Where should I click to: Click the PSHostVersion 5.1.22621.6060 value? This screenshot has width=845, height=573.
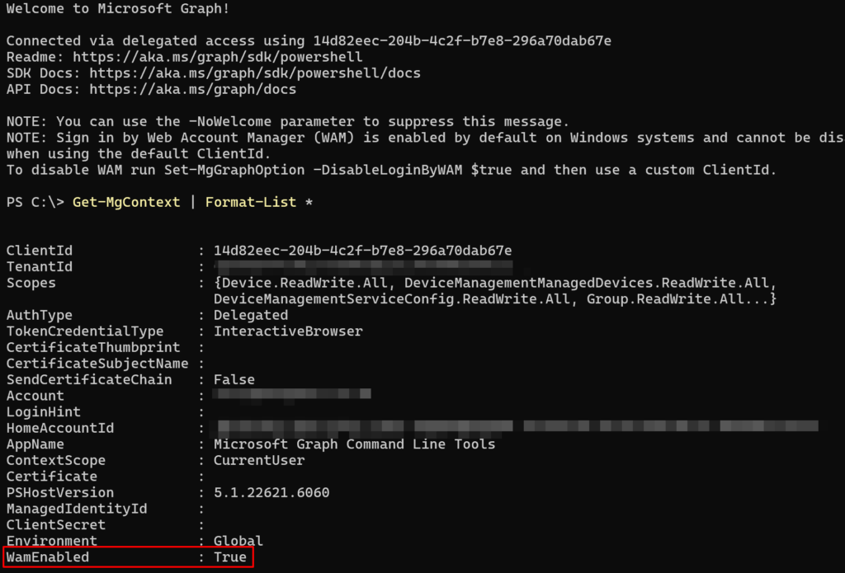(271, 493)
